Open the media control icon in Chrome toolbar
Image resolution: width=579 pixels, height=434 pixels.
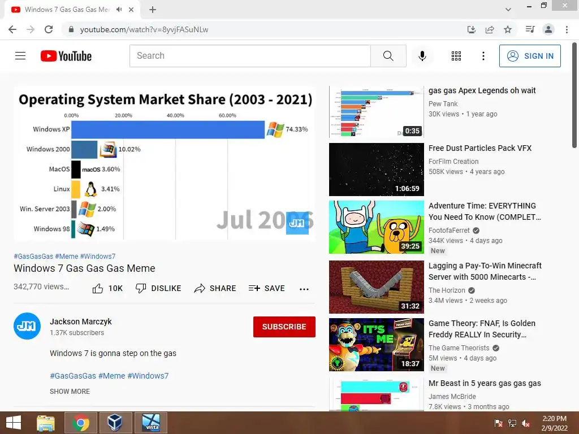click(530, 29)
